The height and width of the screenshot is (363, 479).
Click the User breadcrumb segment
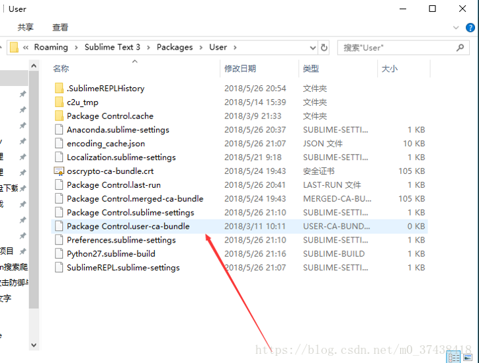[218, 47]
